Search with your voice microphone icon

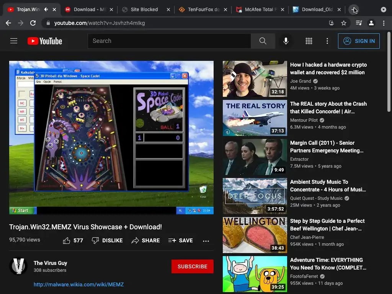click(x=286, y=41)
